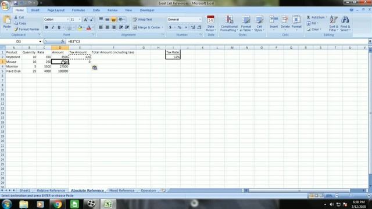Click the fx Insert Function button
This screenshot has width=372, height=209.
pos(62,41)
